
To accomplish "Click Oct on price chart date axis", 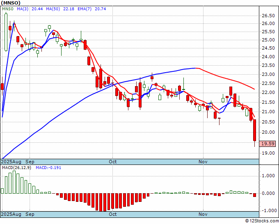I will click(x=113, y=162).
